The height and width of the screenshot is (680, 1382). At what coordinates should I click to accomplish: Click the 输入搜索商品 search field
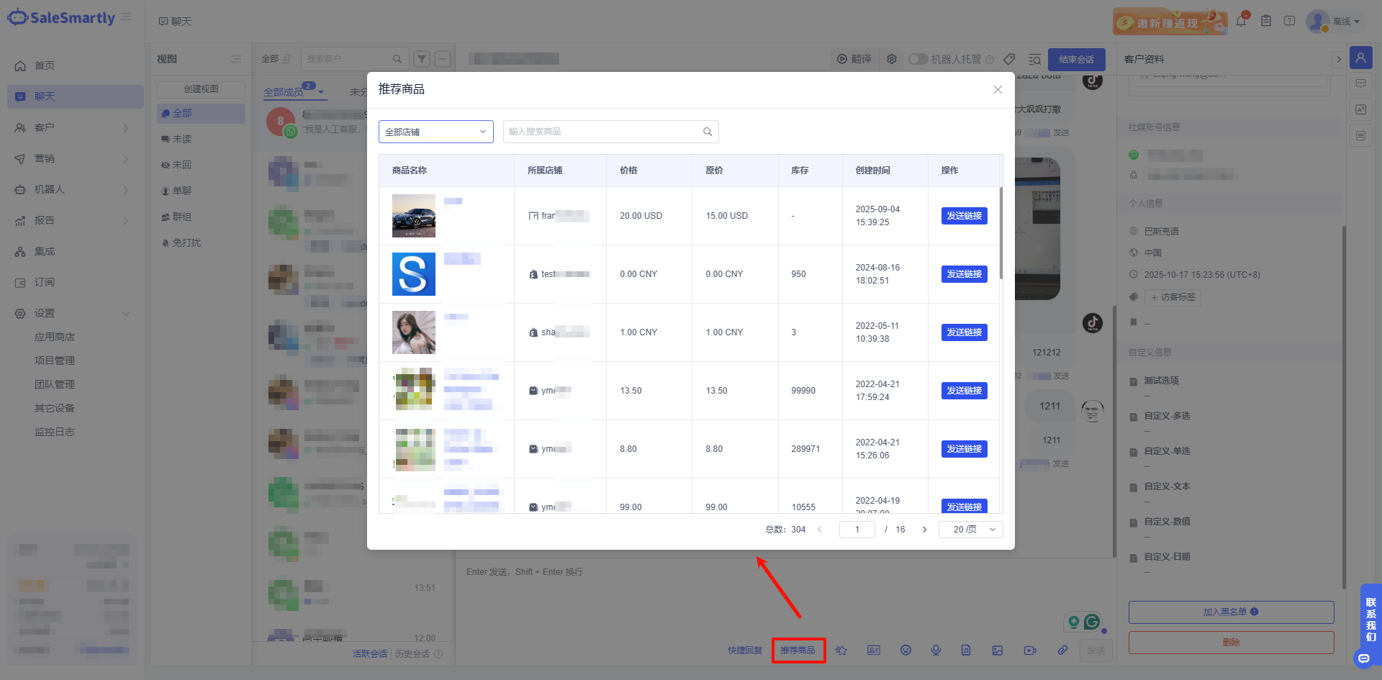click(x=603, y=132)
